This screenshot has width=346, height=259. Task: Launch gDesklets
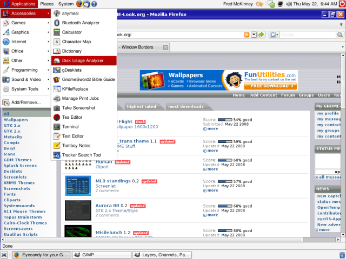(x=84, y=70)
